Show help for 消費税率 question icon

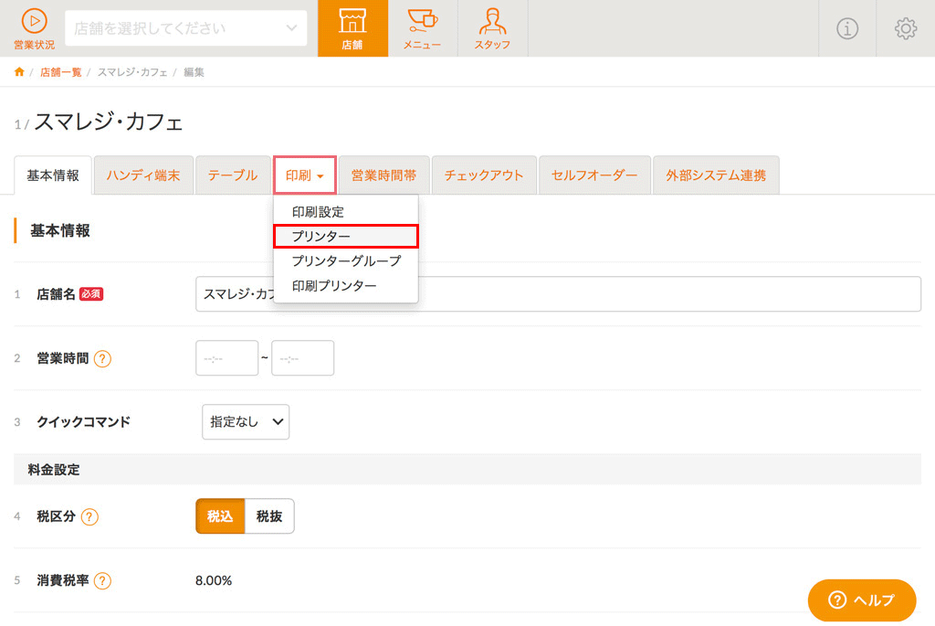[x=102, y=580]
